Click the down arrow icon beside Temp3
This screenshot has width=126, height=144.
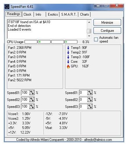click(x=68, y=57)
